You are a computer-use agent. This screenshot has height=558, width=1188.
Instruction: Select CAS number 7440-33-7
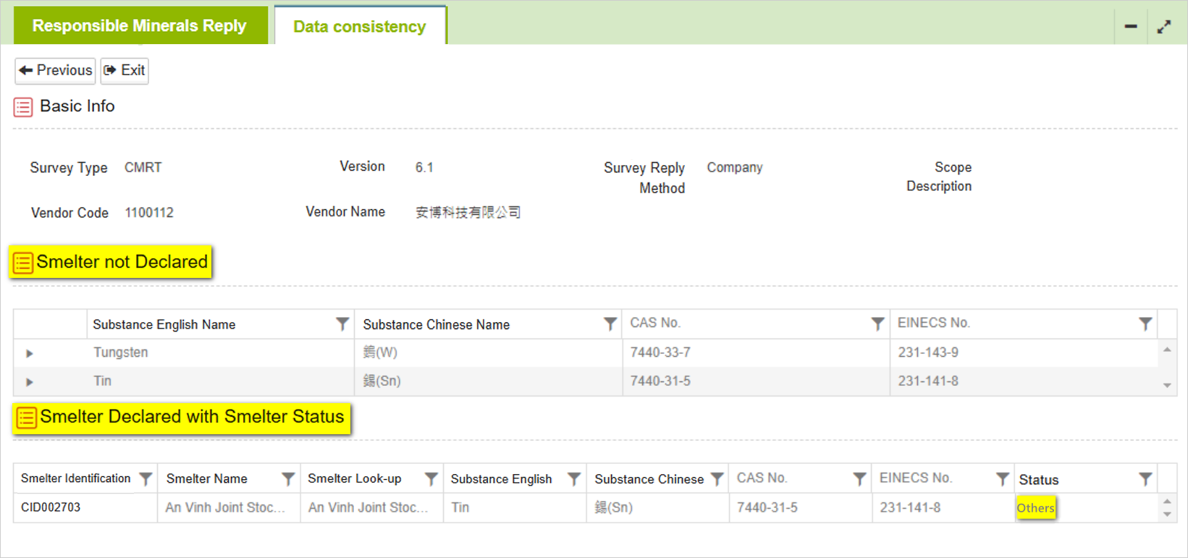[660, 352]
